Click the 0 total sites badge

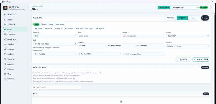point(206,94)
